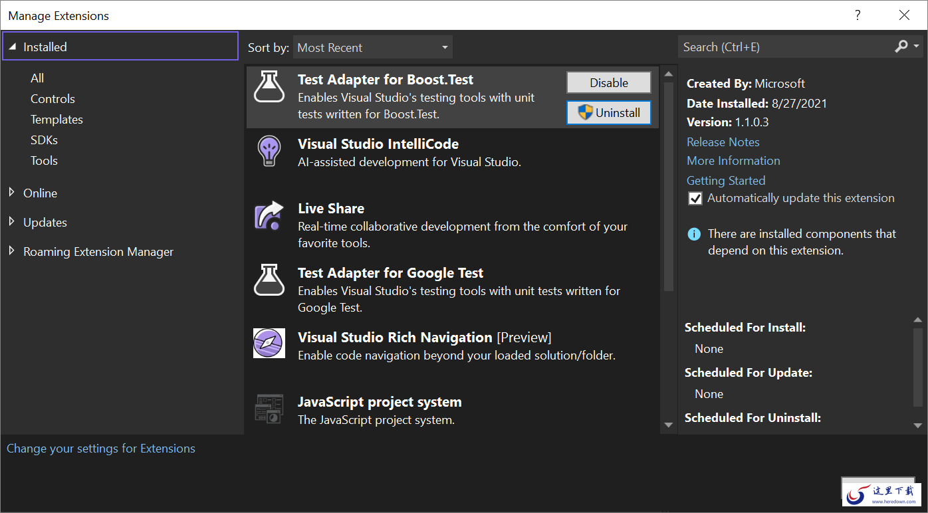Select Test Adapter for Google Test title

[390, 272]
